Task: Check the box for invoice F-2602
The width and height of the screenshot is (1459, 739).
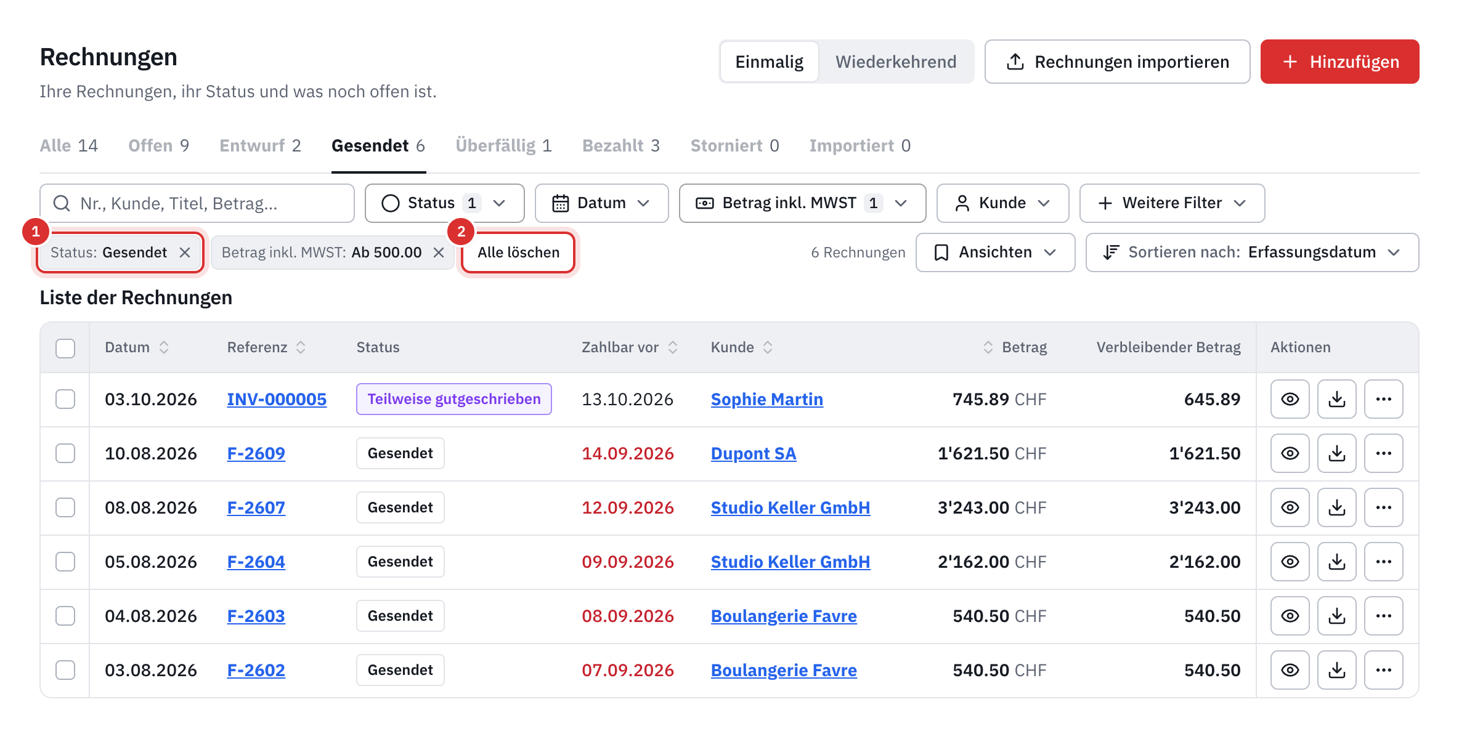Action: click(65, 670)
